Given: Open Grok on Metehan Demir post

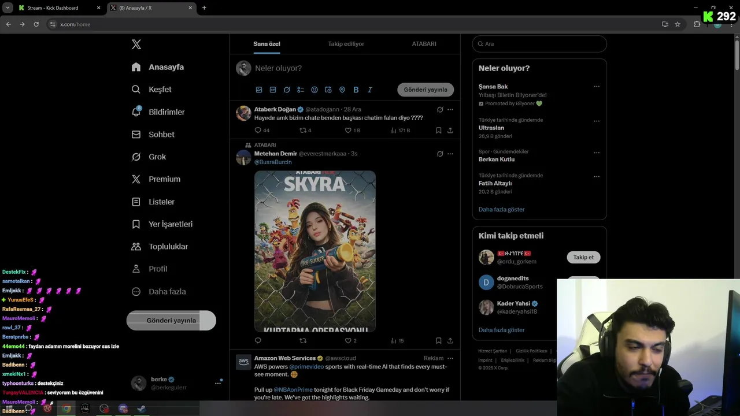Looking at the screenshot, I should pyautogui.click(x=440, y=154).
